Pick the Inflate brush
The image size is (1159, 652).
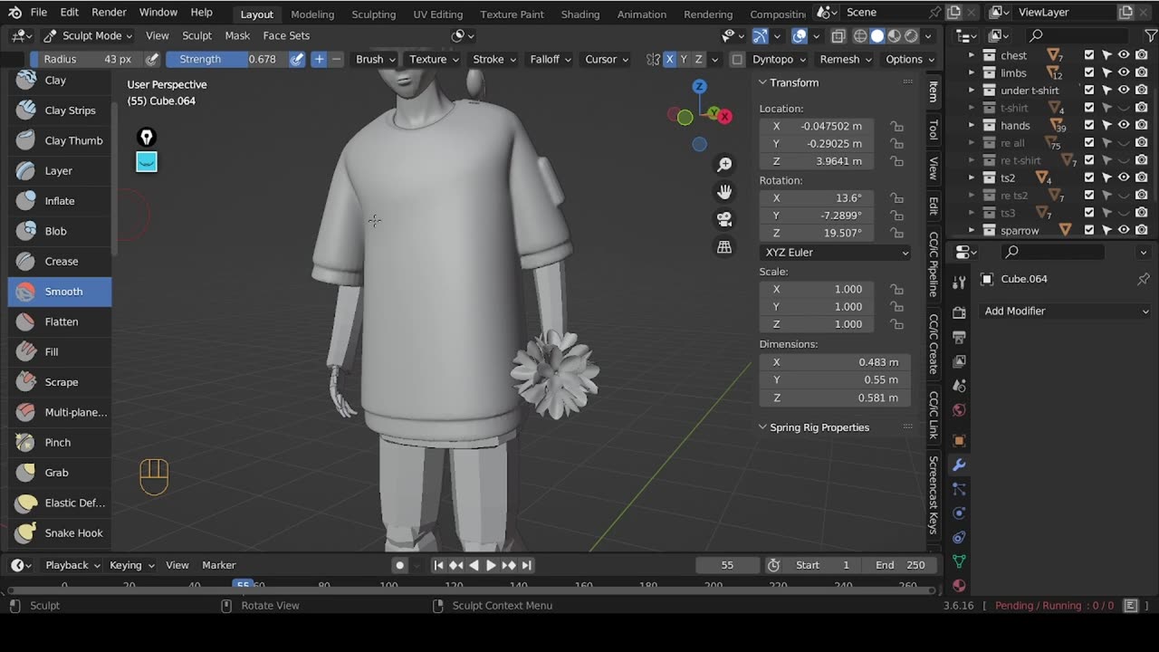tap(60, 201)
